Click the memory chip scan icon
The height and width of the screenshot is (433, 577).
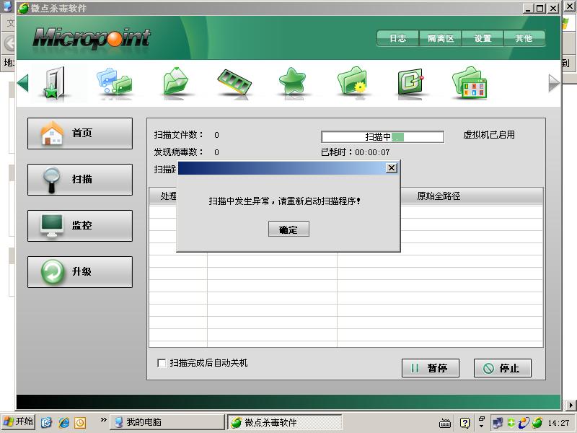click(234, 82)
